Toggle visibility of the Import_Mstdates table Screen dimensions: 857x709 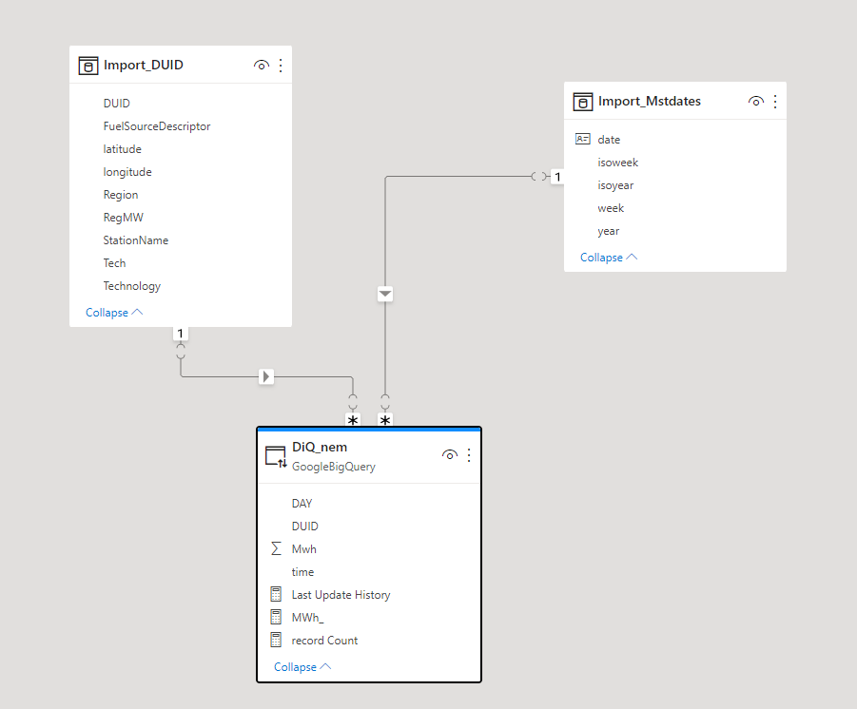click(x=755, y=101)
